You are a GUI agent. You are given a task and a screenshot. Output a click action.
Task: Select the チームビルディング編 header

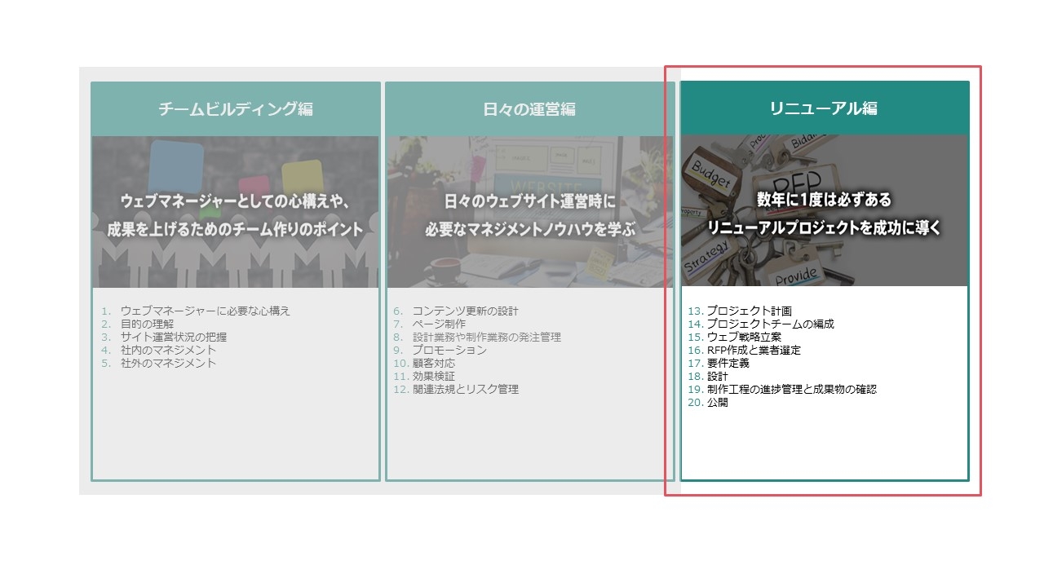tap(235, 109)
